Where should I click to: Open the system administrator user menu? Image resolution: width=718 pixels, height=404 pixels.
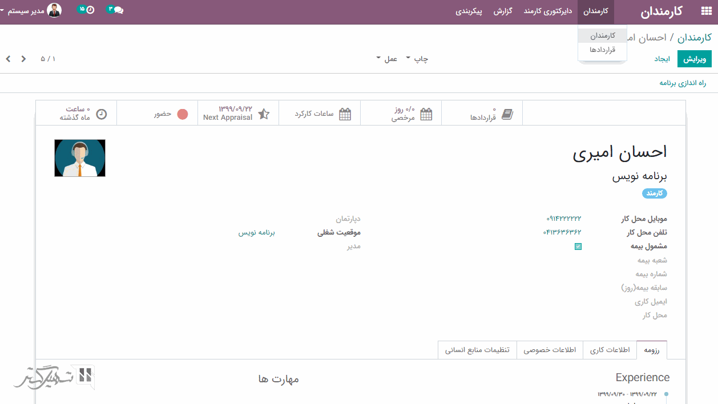[31, 10]
